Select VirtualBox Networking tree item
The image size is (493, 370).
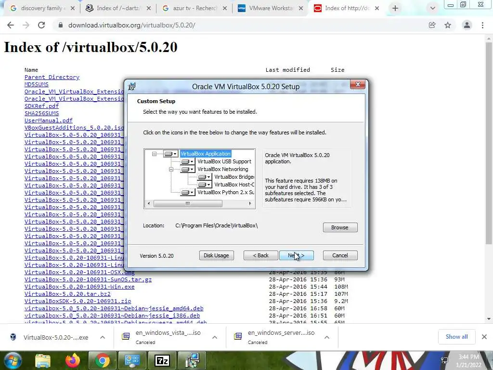click(222, 169)
